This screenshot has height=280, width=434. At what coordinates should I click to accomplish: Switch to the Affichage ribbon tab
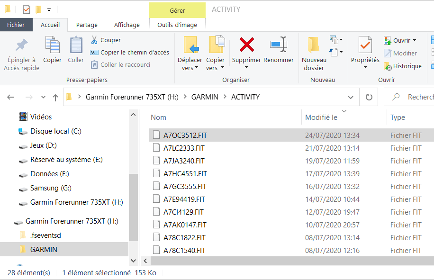point(127,25)
